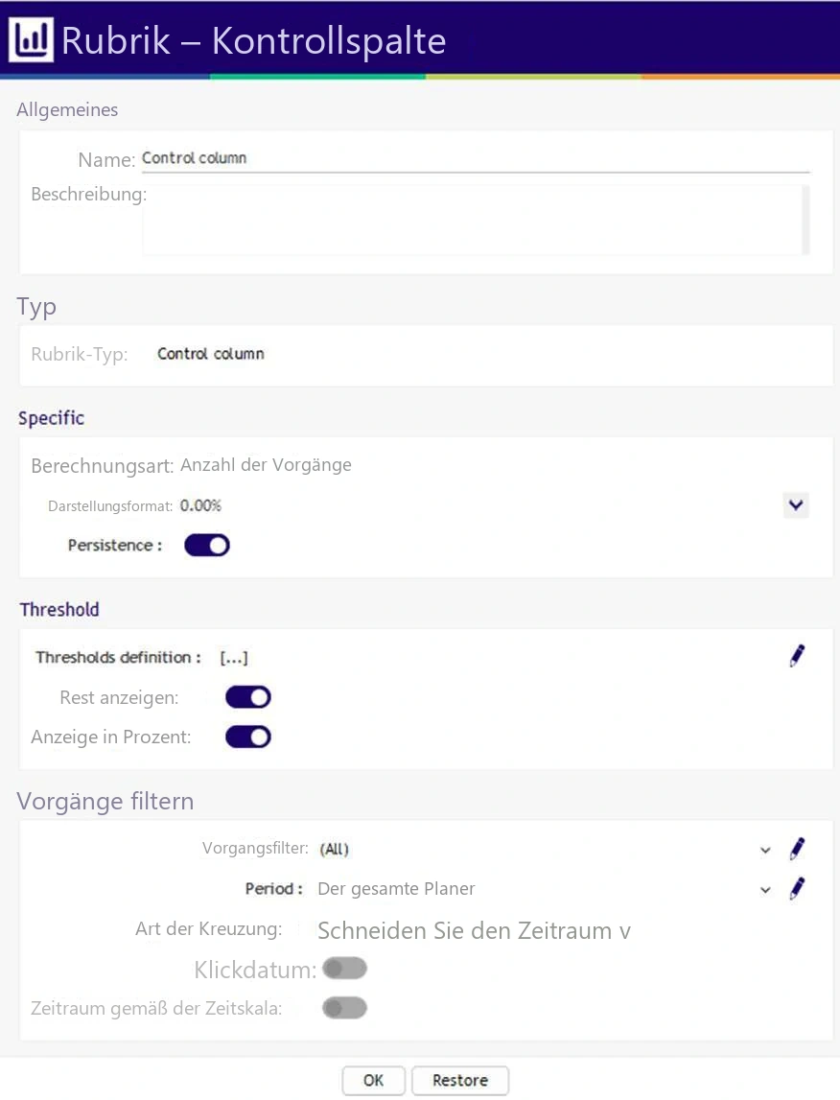Click the Beschreibung box scrollbar
Screen dimensions: 840x1100
805,221
